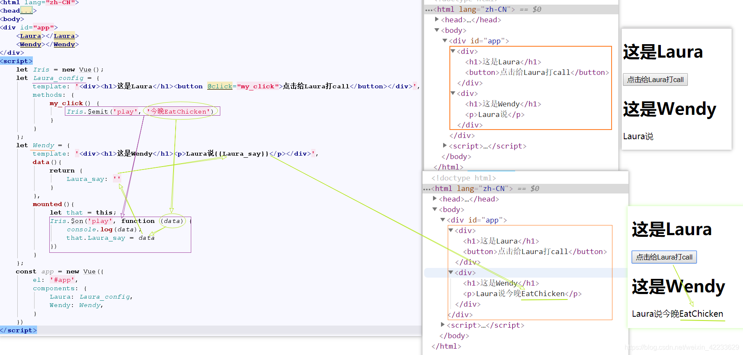Expand script node in lower DevTools panel
This screenshot has width=743, height=355.
[x=443, y=325]
